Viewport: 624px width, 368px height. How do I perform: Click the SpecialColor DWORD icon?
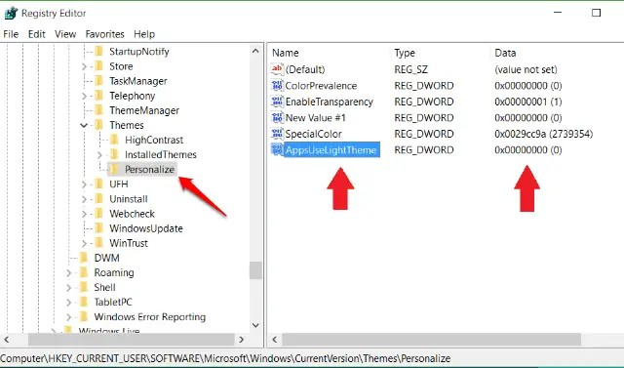(277, 134)
